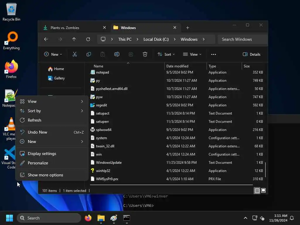
Task: Select the pyshellext.amd64.dll file
Action: [x=112, y=88]
